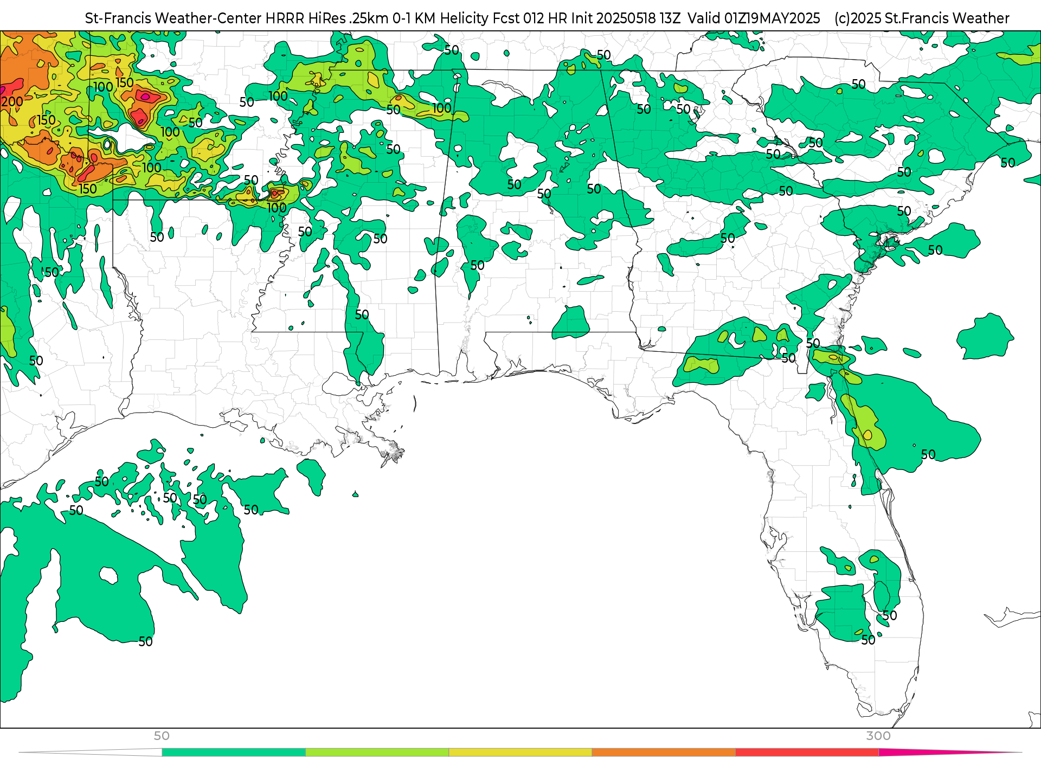Click the "St-Francis Weather-Center" title text
1041x759 pixels.
[173, 18]
